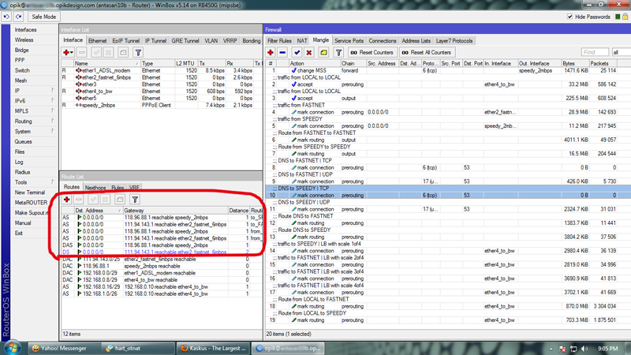Screen dimensions: 631x355
Task: Click the Find input field in Firewall
Action: coord(596,53)
